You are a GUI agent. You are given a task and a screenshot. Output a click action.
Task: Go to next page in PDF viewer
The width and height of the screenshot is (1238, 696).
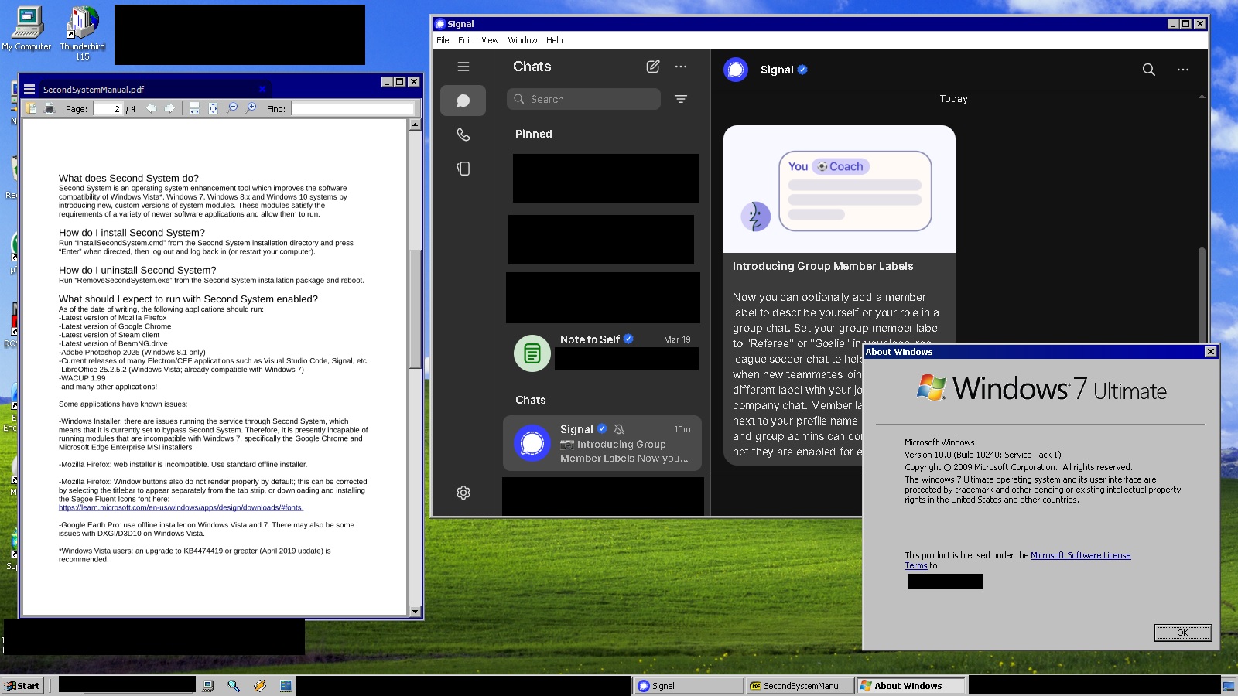[x=169, y=109]
